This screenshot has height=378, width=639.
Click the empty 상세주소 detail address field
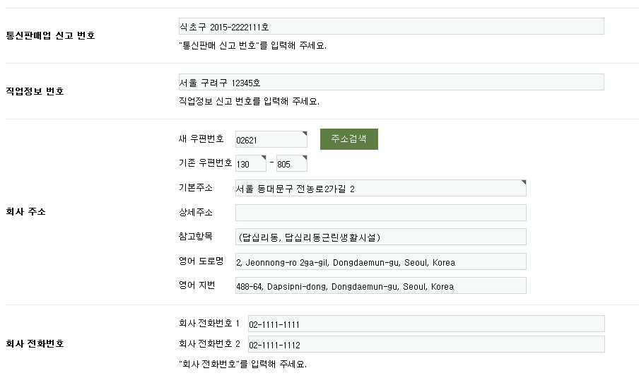380,213
